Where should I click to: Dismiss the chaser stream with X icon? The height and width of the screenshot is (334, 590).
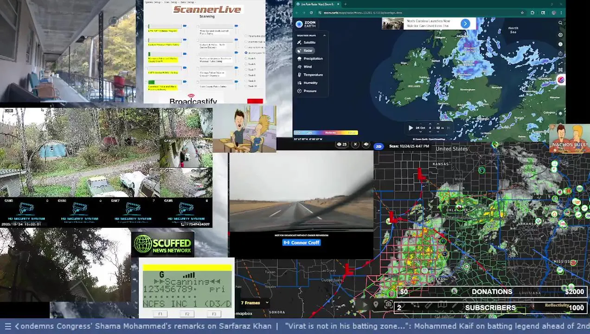355,144
